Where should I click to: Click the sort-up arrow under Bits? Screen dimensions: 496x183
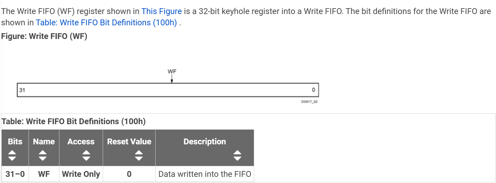(x=12, y=153)
